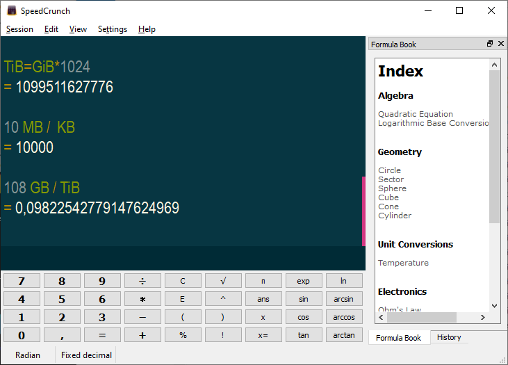Image resolution: width=508 pixels, height=365 pixels.
Task: Click the arcsin function key
Action: coord(344,299)
